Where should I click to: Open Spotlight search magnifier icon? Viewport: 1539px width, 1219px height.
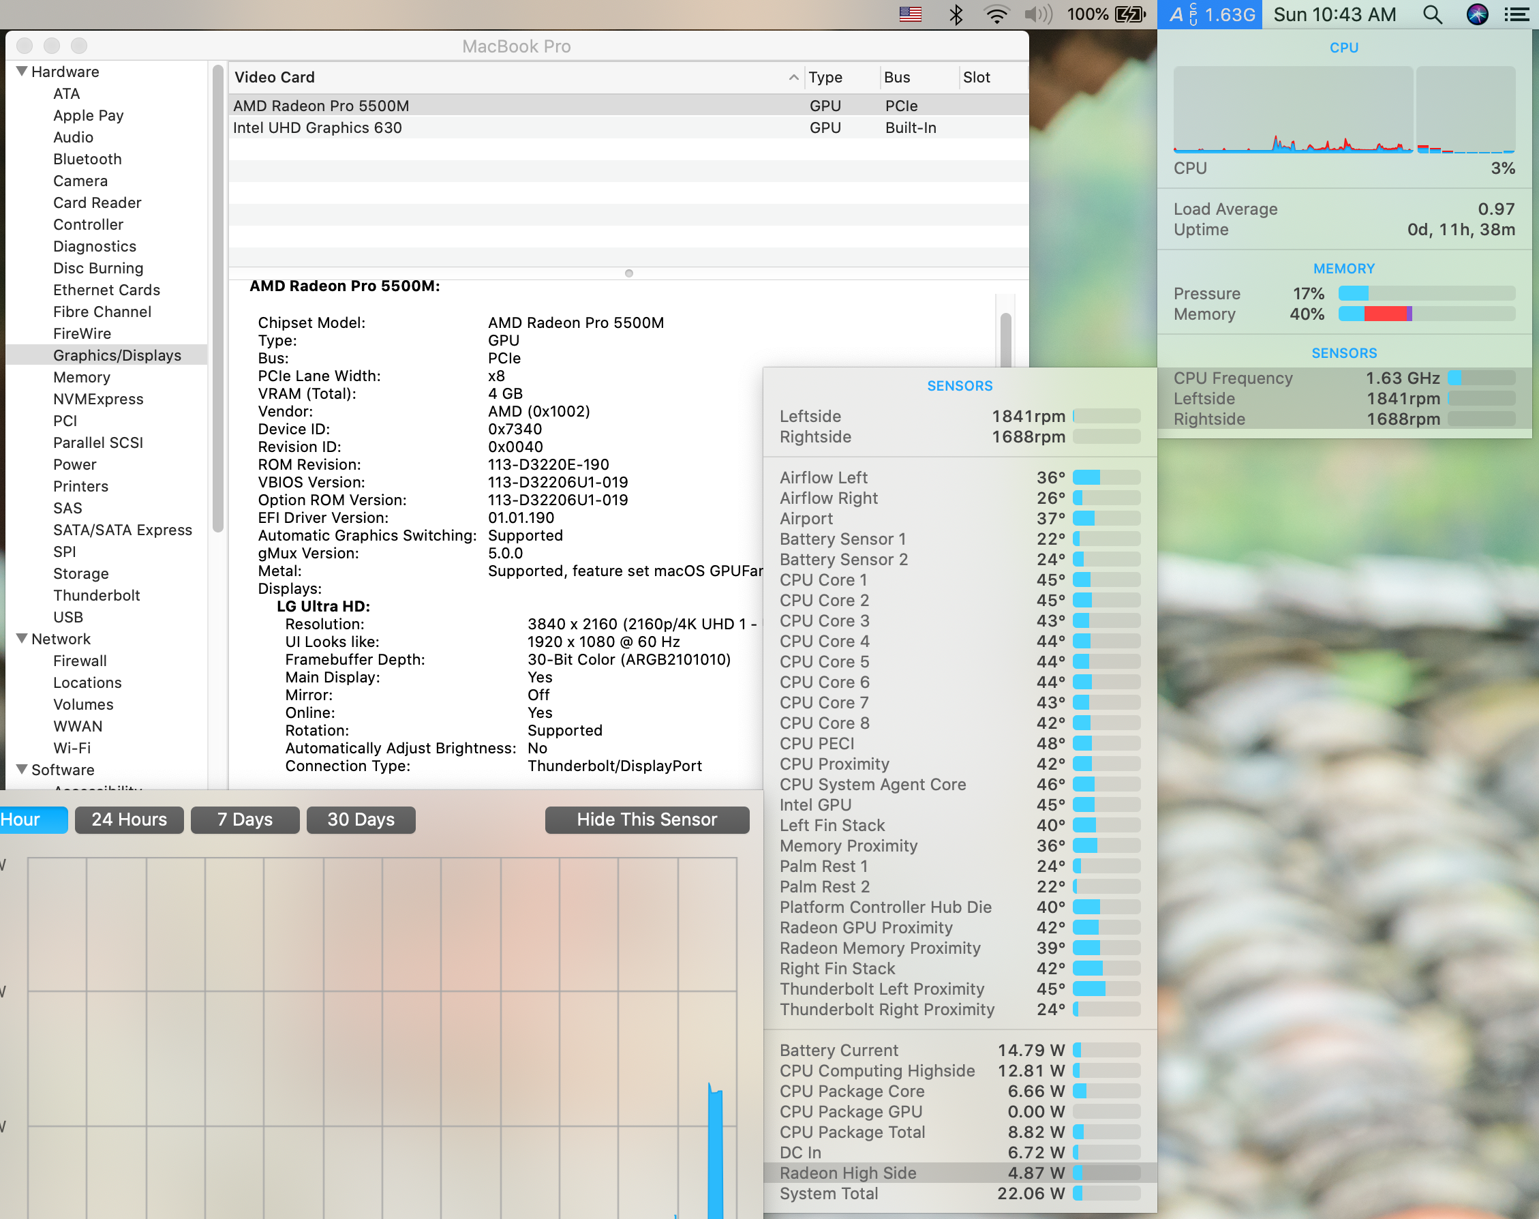pos(1432,14)
